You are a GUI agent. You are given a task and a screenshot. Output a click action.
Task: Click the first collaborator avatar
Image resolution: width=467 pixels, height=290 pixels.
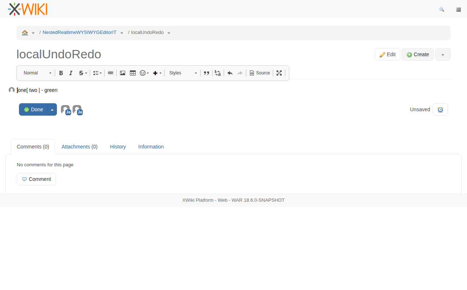(66, 110)
